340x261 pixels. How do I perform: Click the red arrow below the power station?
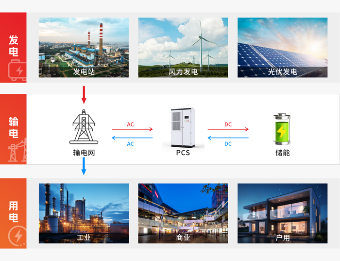point(84,94)
